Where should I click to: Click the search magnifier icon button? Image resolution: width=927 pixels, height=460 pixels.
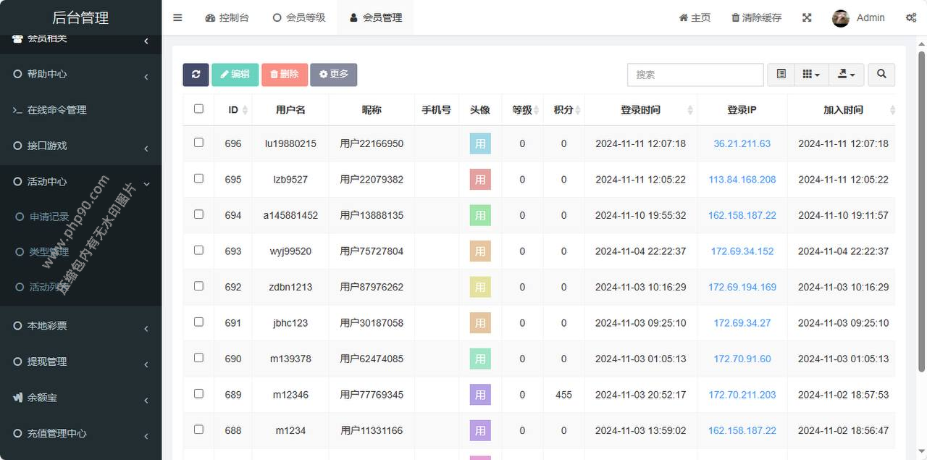coord(881,75)
